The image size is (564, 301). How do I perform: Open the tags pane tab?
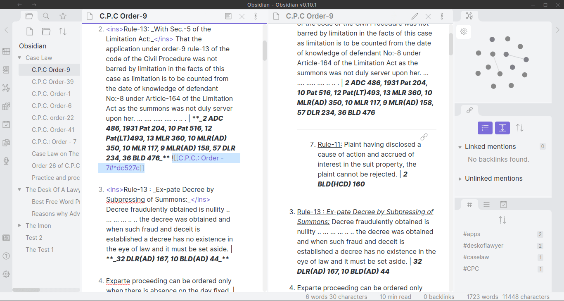(469, 204)
